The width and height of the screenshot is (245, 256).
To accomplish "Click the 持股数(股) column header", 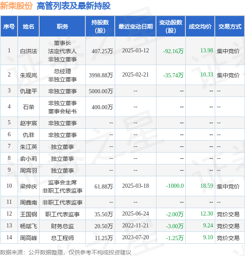I will click(x=100, y=26).
